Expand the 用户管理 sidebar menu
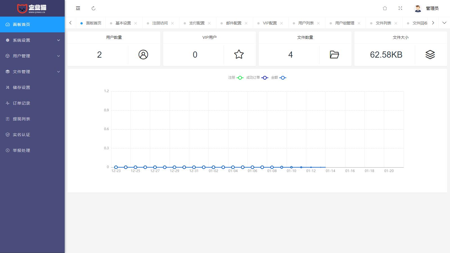The width and height of the screenshot is (450, 253). (32, 56)
